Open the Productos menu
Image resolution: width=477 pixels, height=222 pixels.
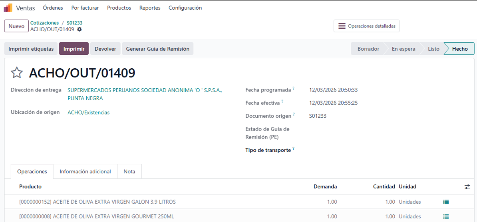pyautogui.click(x=119, y=8)
